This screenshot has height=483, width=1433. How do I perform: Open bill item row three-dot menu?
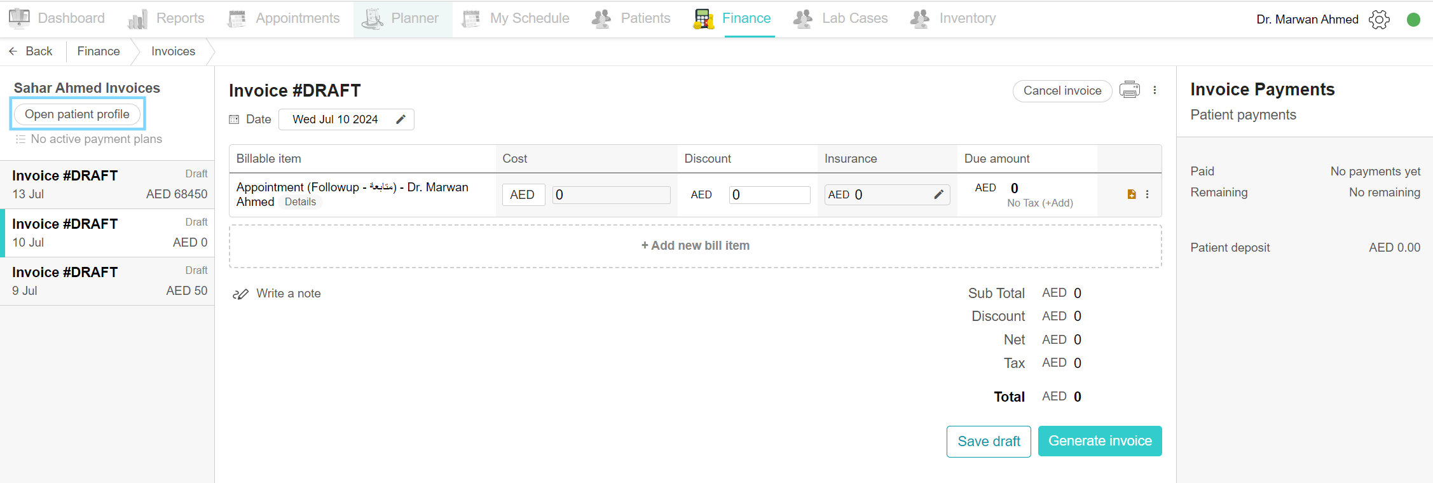[1147, 194]
